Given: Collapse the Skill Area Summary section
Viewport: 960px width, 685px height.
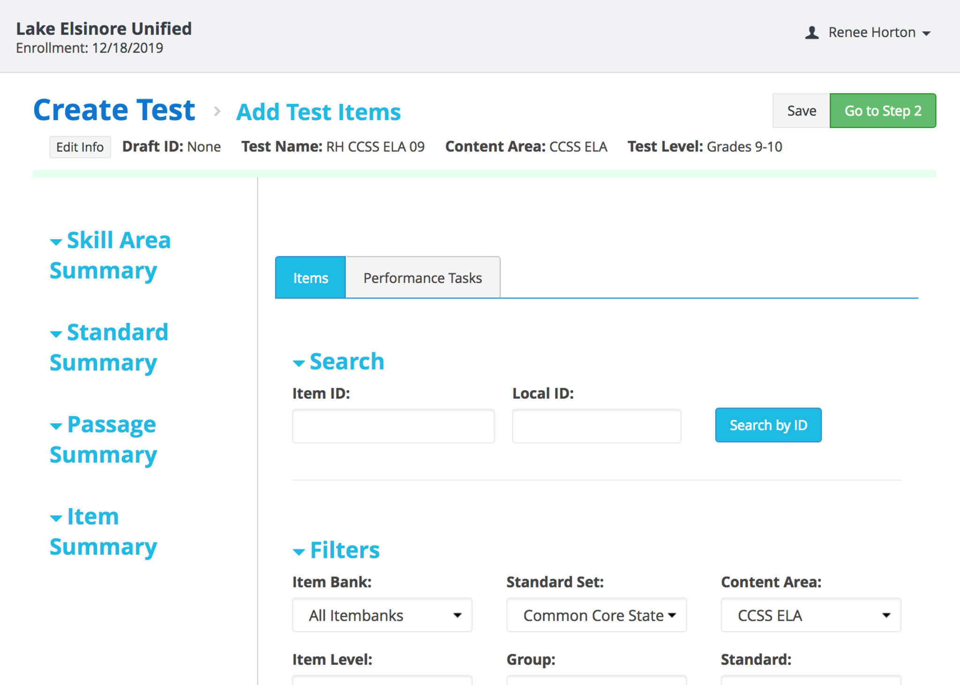Looking at the screenshot, I should (x=56, y=242).
